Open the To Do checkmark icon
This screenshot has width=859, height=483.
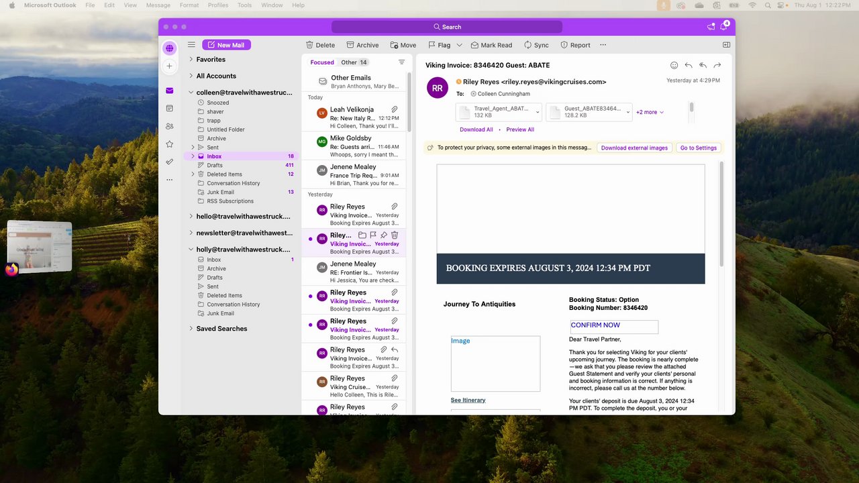click(169, 162)
